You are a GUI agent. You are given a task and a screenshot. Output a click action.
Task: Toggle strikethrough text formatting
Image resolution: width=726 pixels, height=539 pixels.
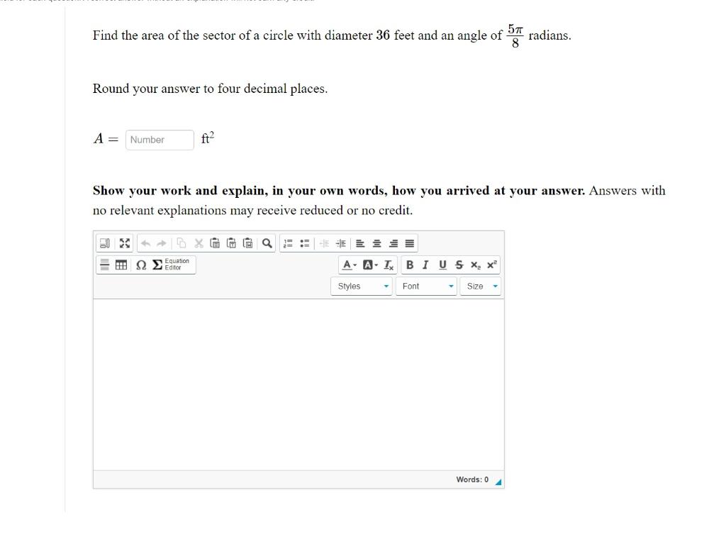pos(458,265)
